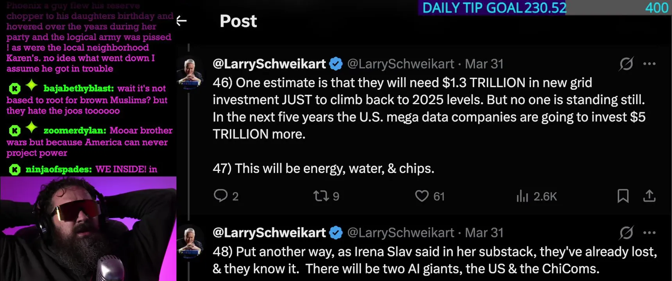Open Grok explain icon on 48) Irena Slav post
672x281 pixels.
point(626,233)
